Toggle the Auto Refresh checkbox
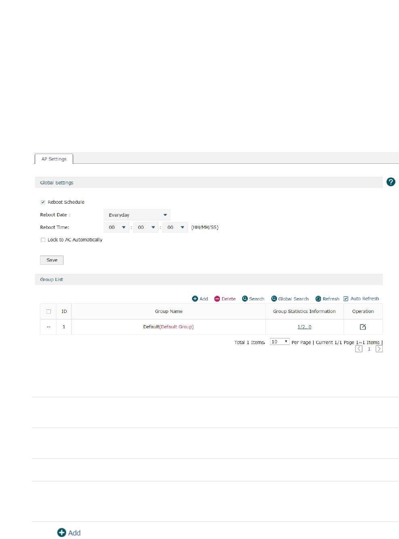 (x=346, y=299)
